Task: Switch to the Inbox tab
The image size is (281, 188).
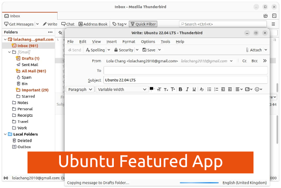Action: tap(30, 16)
